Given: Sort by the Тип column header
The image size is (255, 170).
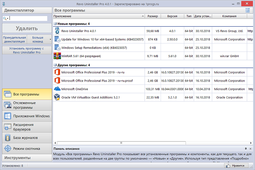Looking at the screenshot, I should (189, 16).
